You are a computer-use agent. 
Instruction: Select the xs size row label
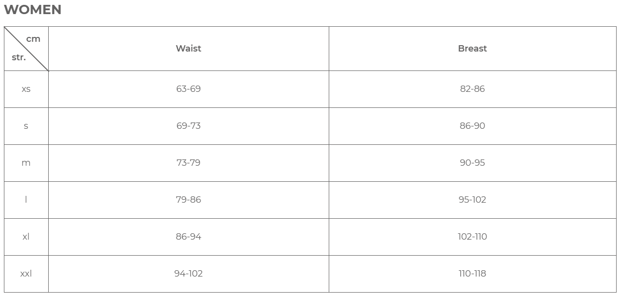point(26,89)
